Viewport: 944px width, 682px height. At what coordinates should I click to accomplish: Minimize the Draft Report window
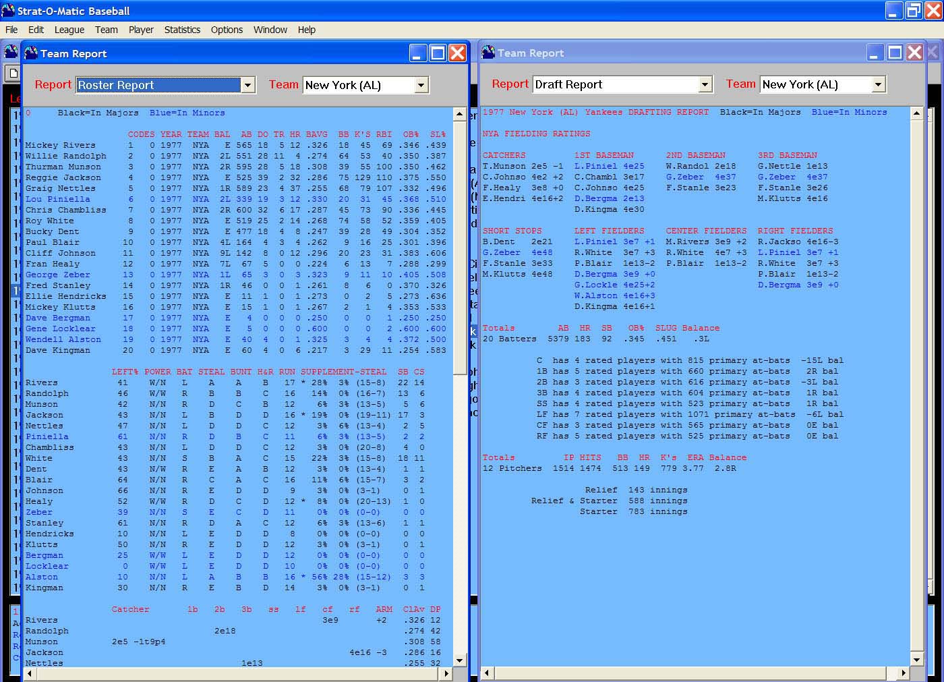(x=875, y=53)
